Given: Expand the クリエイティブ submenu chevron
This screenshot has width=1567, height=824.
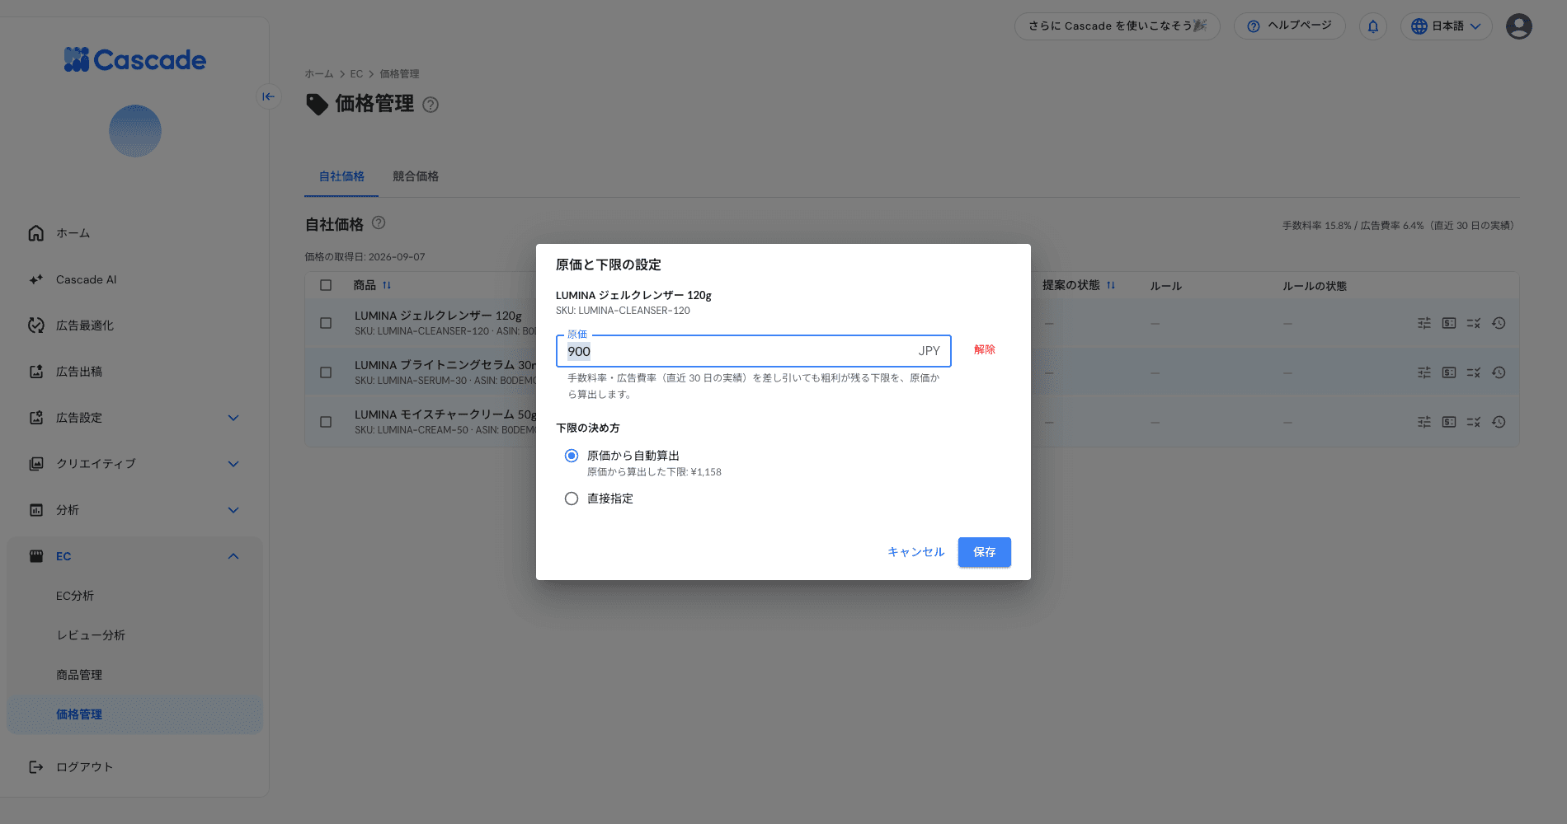Looking at the screenshot, I should [233, 464].
